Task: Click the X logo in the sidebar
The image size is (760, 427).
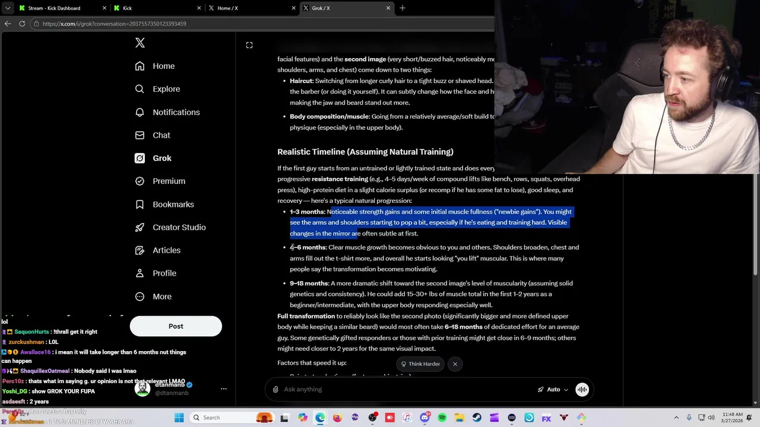Action: [140, 43]
